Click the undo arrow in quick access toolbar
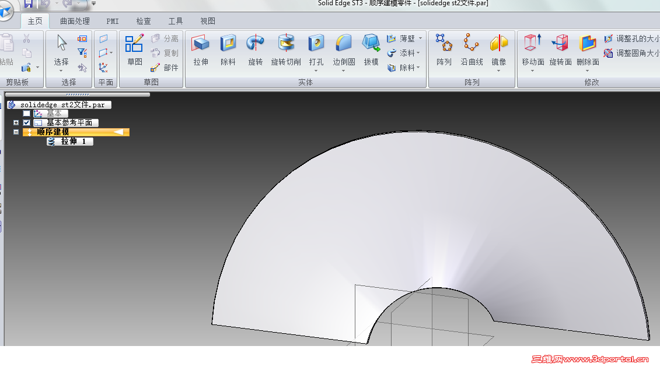Screen dimensions: 660x367 coord(46,3)
